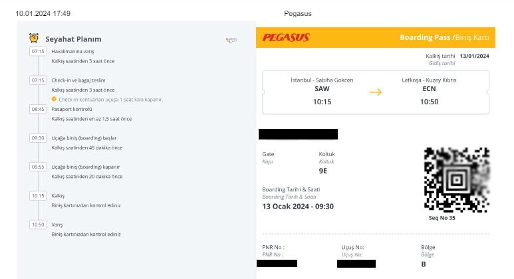Click the first 07:15 airport arrival time marker

(x=38, y=51)
